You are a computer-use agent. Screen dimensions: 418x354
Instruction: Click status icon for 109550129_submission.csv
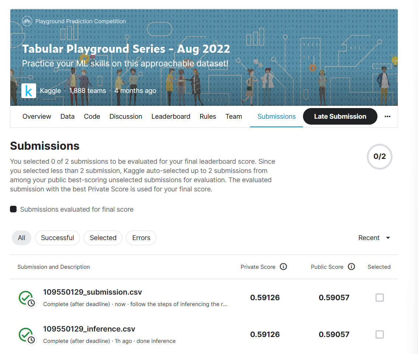click(27, 299)
